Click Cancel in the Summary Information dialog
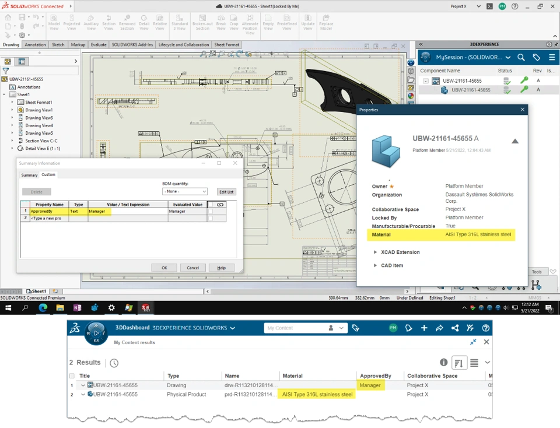This screenshot has height=428, width=560. point(193,268)
